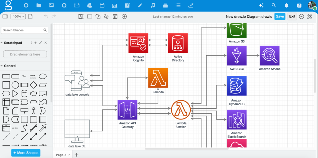Open the more options ellipsis menu
Viewport: 318px width, 158px height.
302,17
